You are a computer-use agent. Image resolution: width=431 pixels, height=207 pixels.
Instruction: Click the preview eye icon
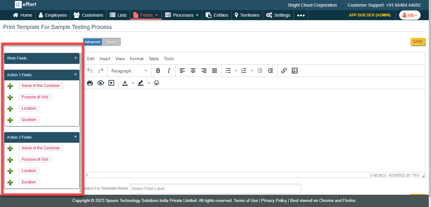pos(101,83)
